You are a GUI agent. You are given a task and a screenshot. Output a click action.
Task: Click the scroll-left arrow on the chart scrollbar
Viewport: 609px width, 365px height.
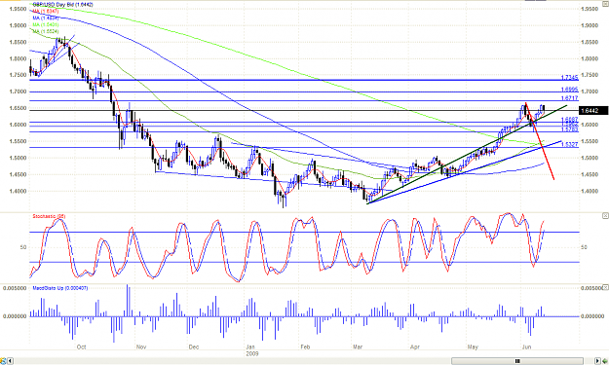(x=10, y=361)
